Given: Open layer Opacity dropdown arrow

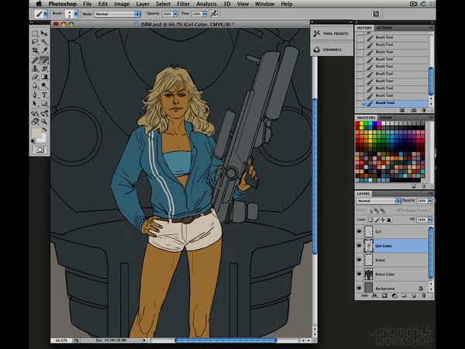Looking at the screenshot, I should [430, 201].
